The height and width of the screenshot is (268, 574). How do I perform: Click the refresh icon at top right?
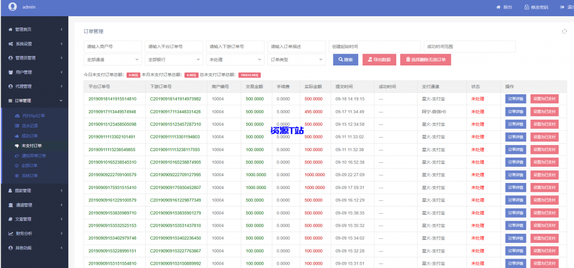[564, 31]
